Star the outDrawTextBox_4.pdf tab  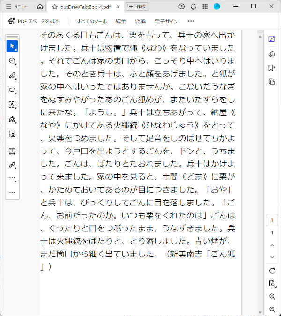tap(54, 7)
